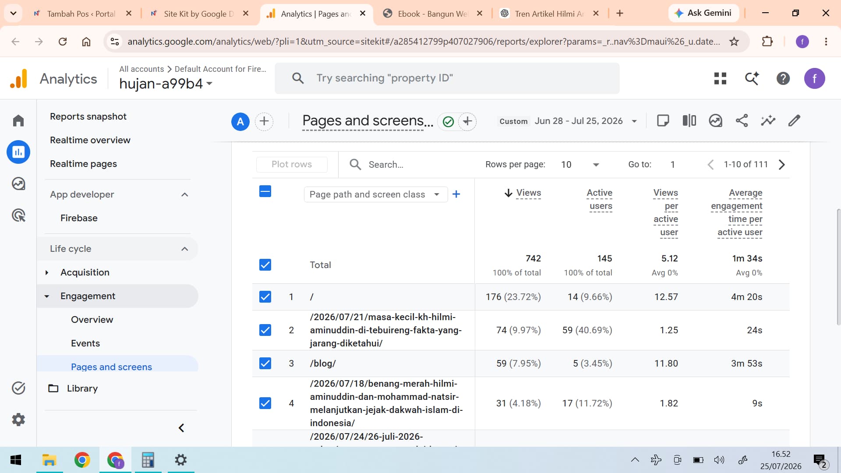Open the Explore icon in left rail
This screenshot has width=841, height=473.
(x=18, y=184)
